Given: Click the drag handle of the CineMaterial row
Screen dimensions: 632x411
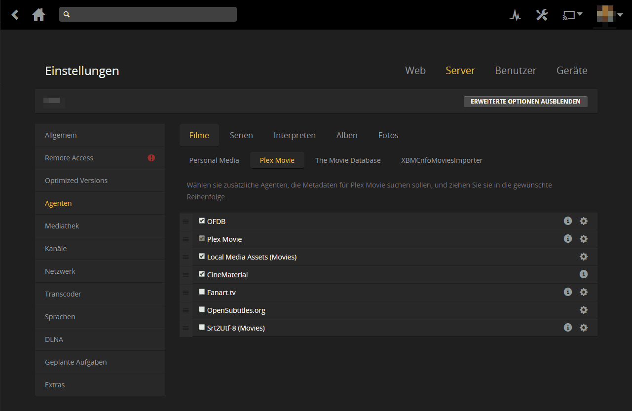Looking at the screenshot, I should click(x=186, y=275).
